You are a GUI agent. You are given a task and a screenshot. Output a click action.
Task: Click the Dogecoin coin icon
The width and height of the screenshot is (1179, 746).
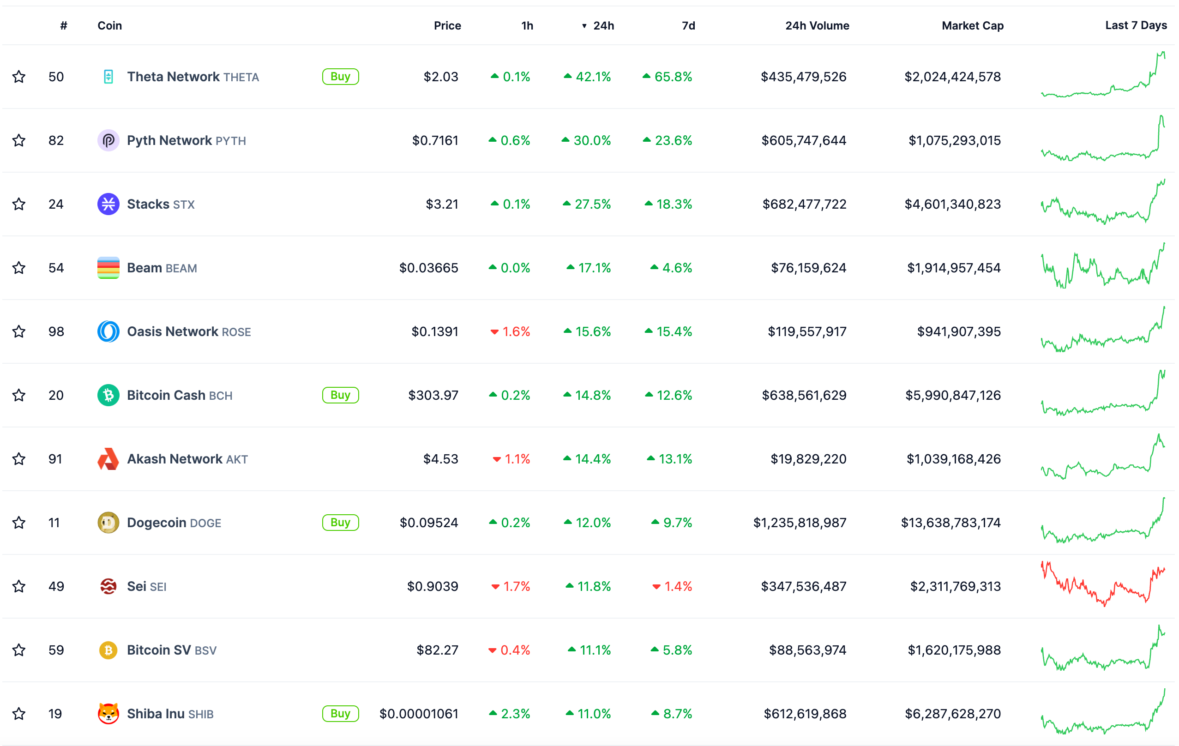tap(108, 523)
